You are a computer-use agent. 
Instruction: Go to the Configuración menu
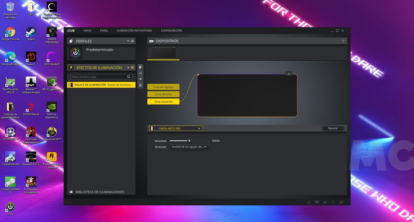(171, 31)
